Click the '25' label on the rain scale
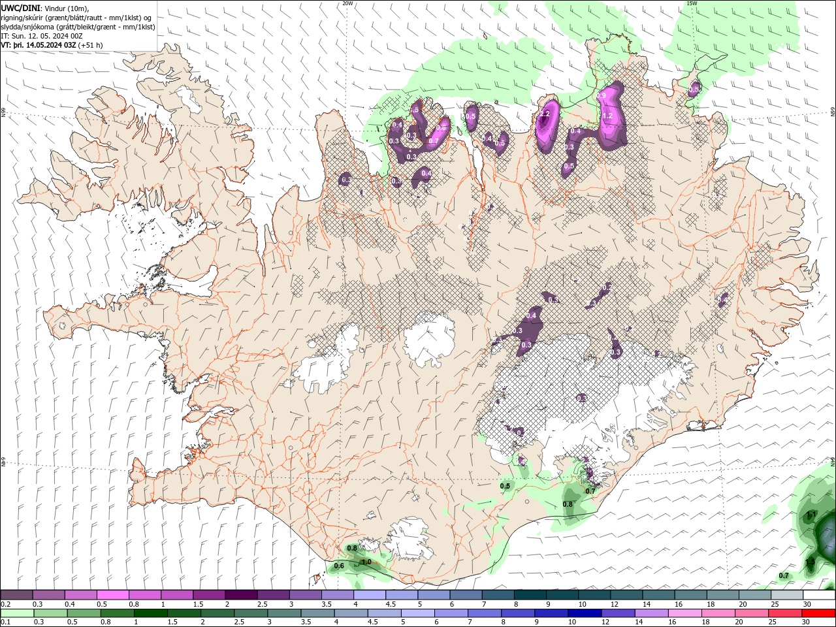This screenshot has height=627, width=836. tap(773, 622)
